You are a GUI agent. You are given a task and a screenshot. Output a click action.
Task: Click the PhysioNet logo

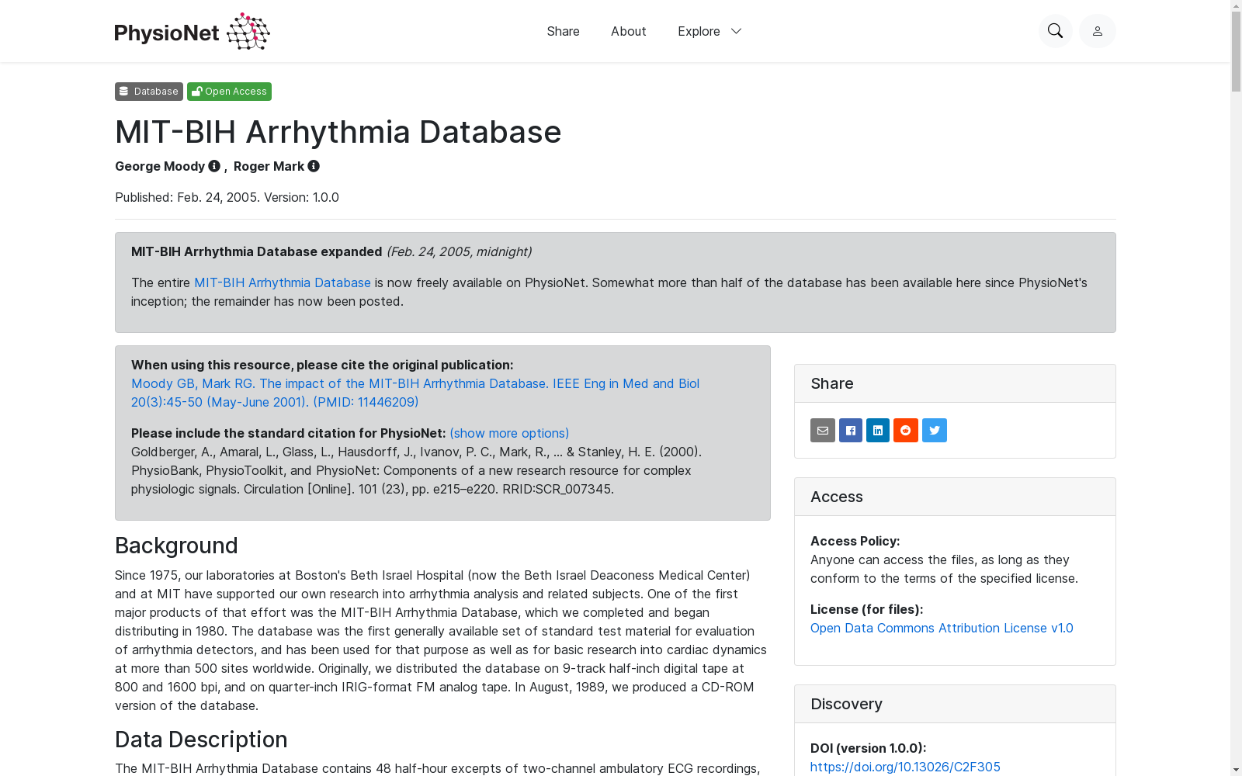coord(192,31)
